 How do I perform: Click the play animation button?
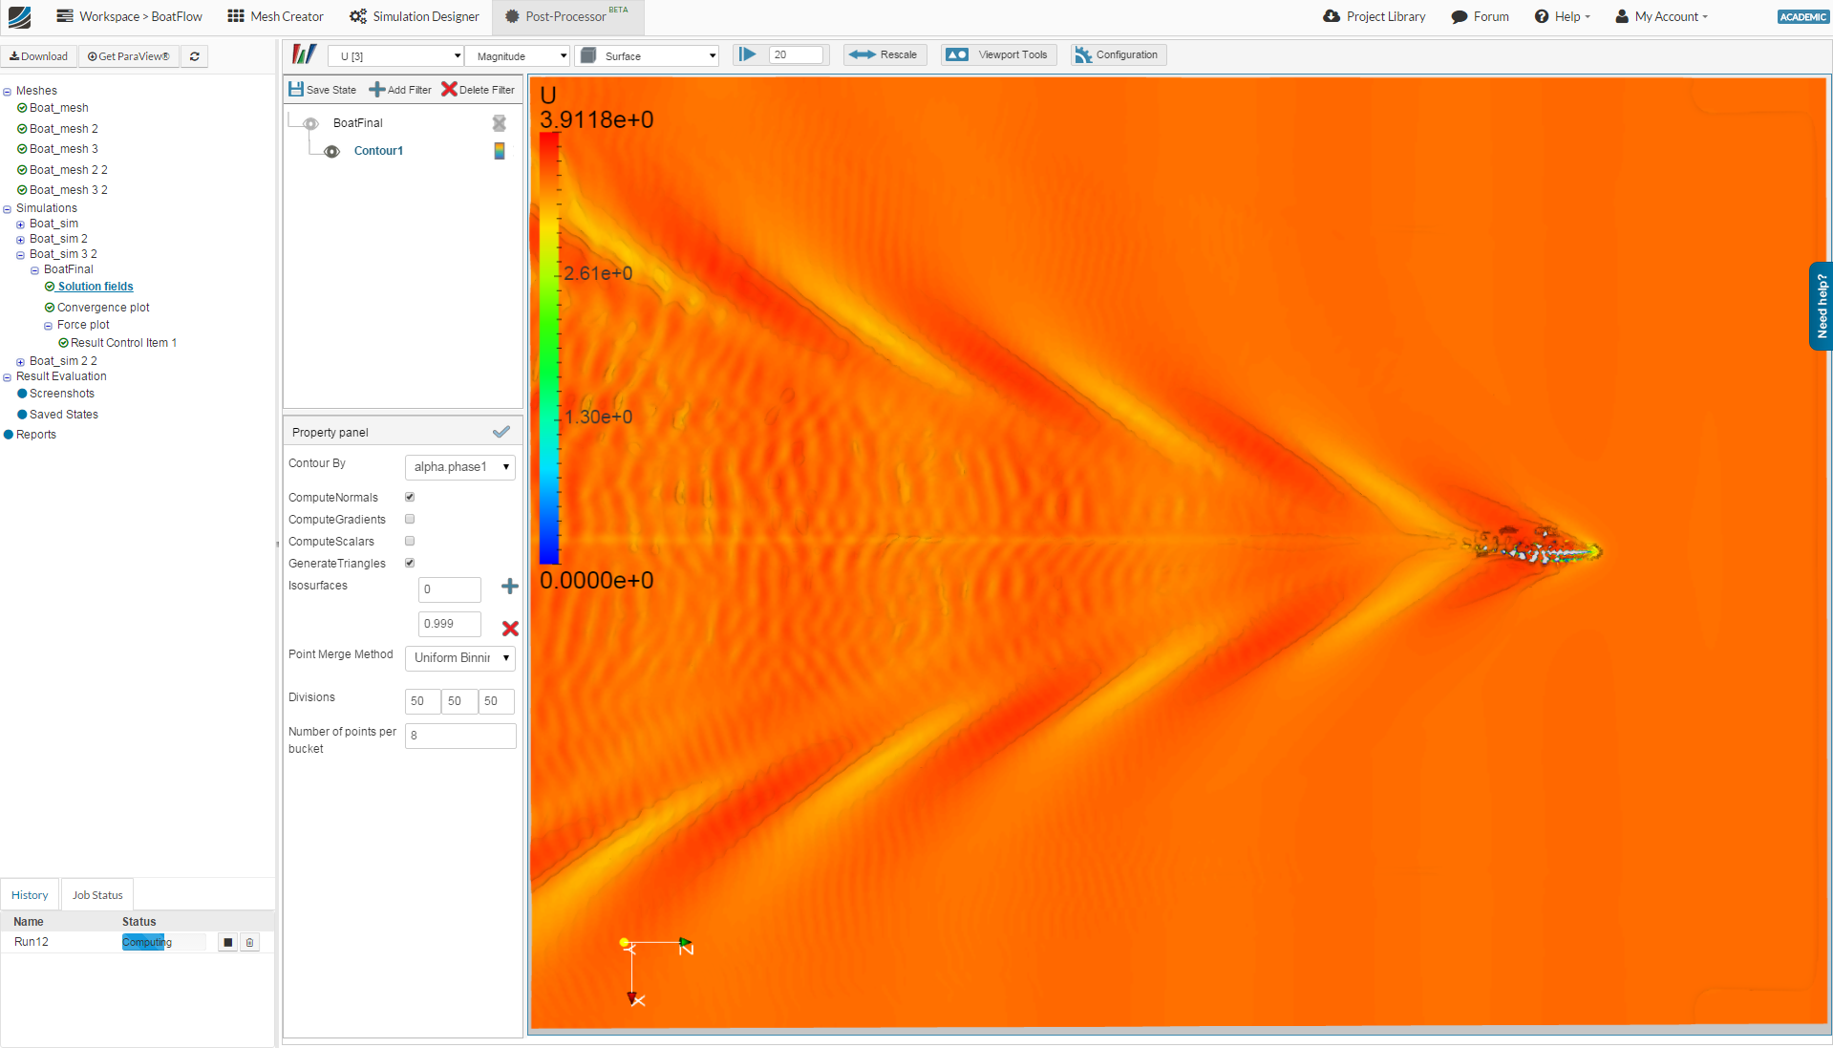(747, 54)
